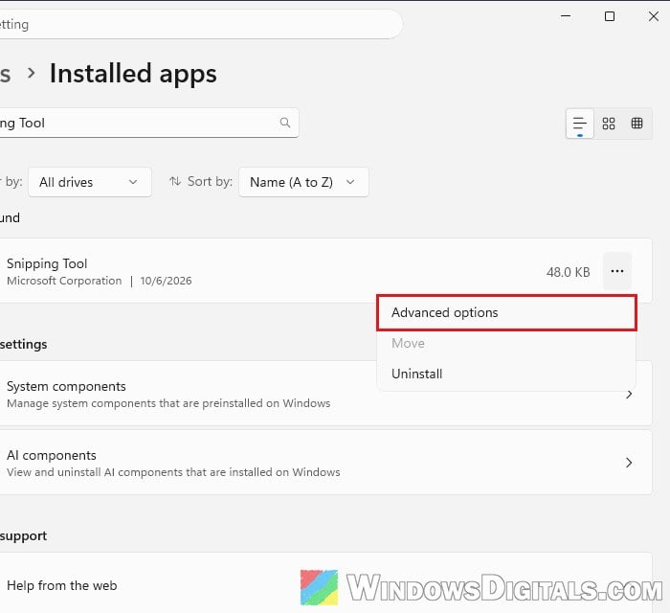This screenshot has height=613, width=670.
Task: Select the disabled Move menu entry
Action: 506,343
